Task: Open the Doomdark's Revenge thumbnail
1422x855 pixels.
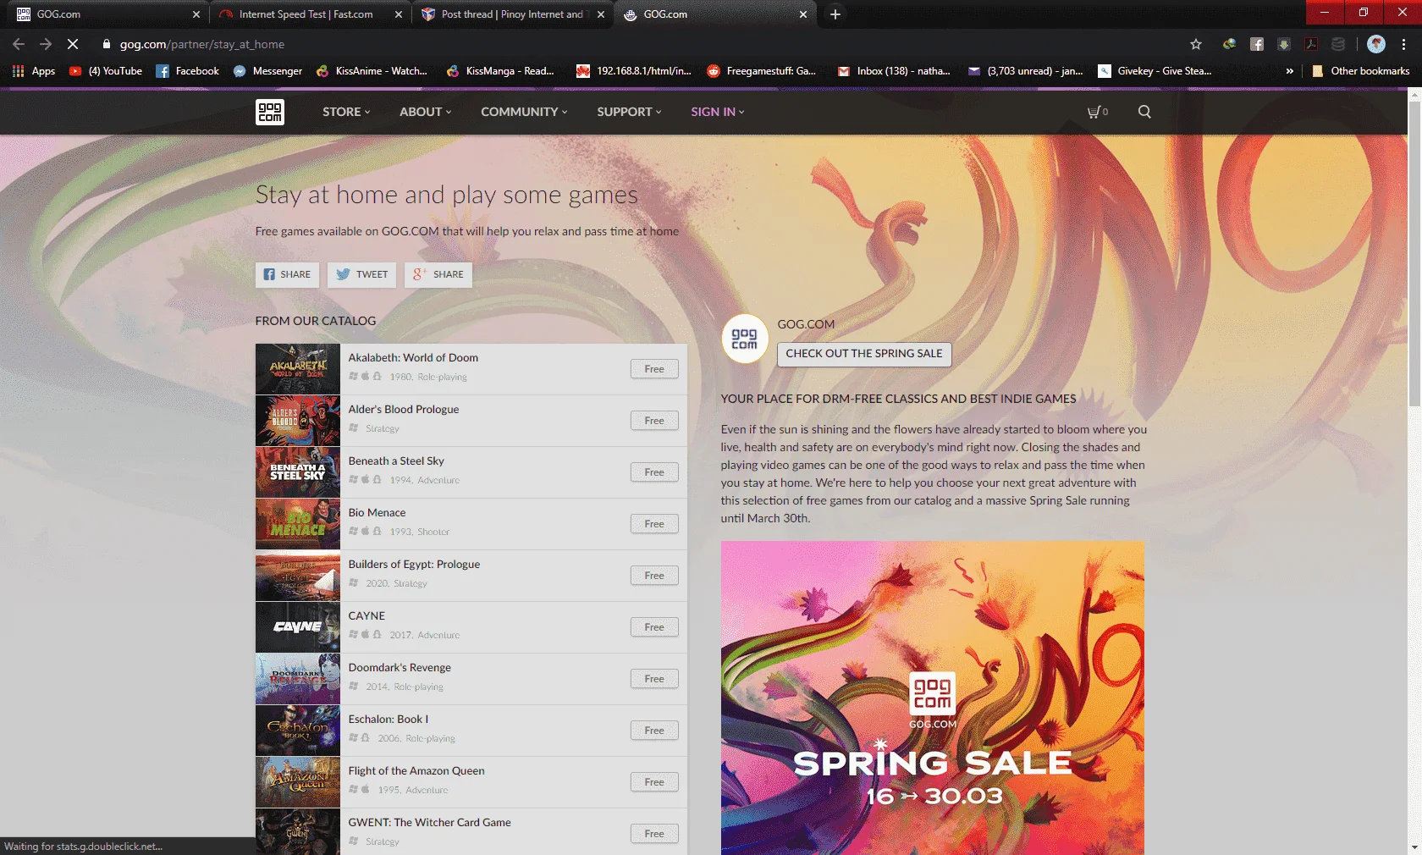Action: point(298,679)
